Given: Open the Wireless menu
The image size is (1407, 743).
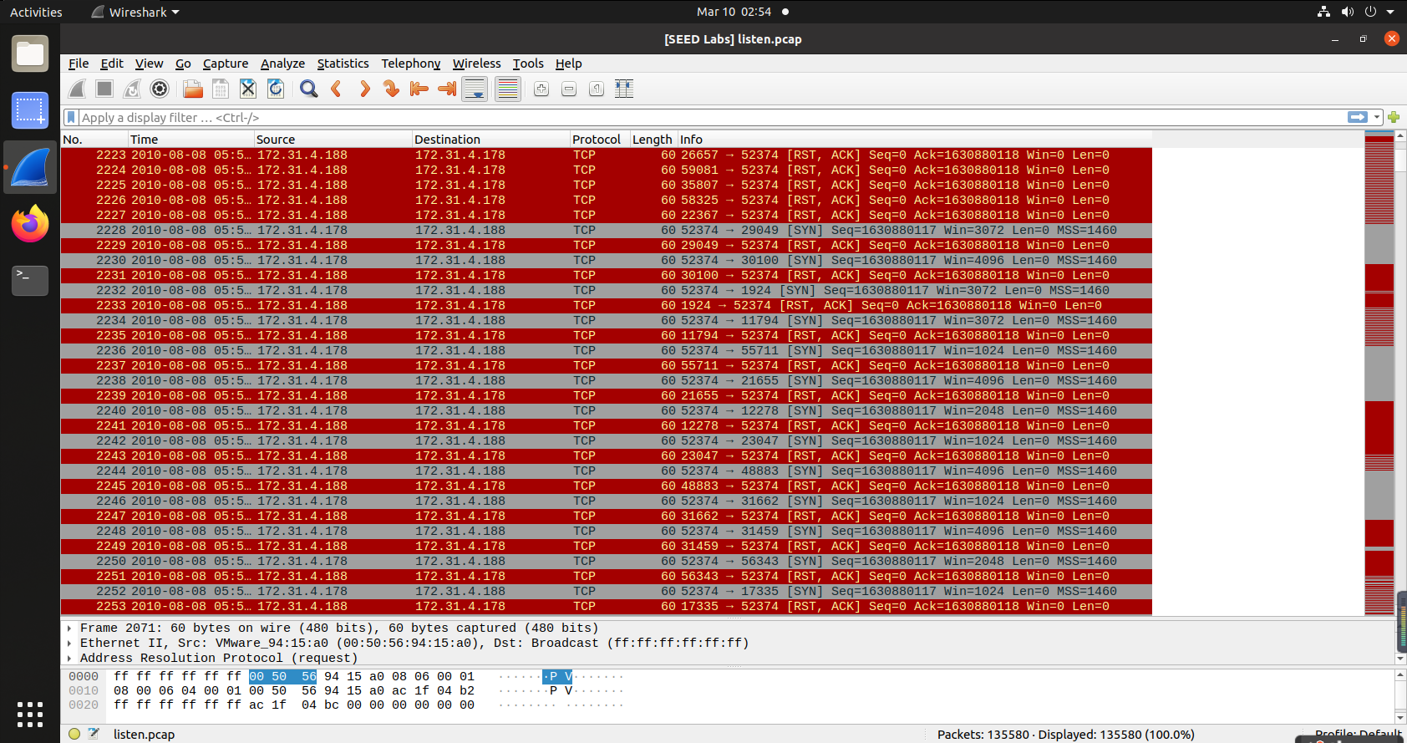Looking at the screenshot, I should (476, 64).
